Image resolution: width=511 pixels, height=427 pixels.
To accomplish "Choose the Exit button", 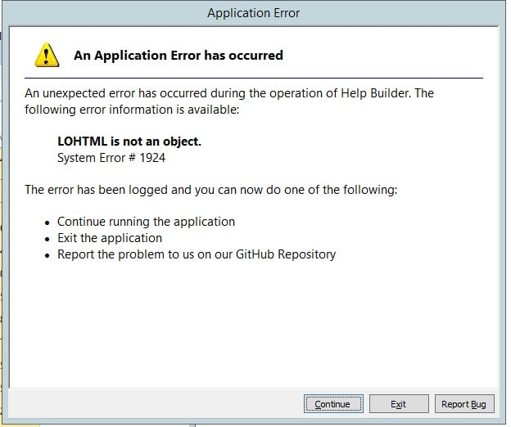I will point(399,404).
